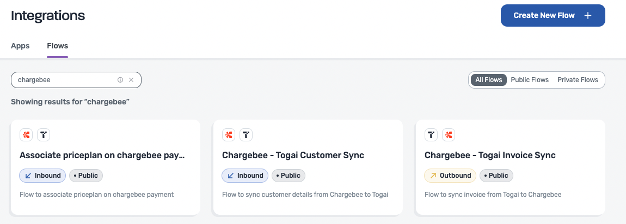
Task: Click the Chargebee logo on the Invoice Sync card
Action: pyautogui.click(x=449, y=134)
